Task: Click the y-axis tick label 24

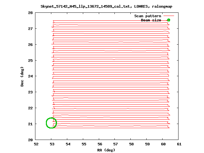Action: point(30,76)
